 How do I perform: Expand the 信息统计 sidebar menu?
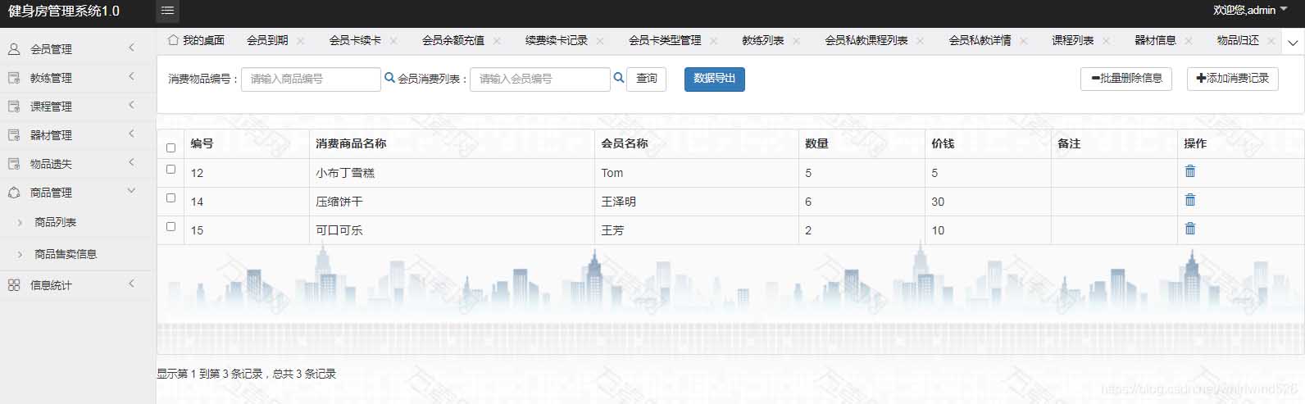tap(131, 284)
